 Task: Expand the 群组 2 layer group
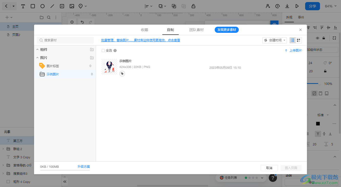(x=3, y=149)
